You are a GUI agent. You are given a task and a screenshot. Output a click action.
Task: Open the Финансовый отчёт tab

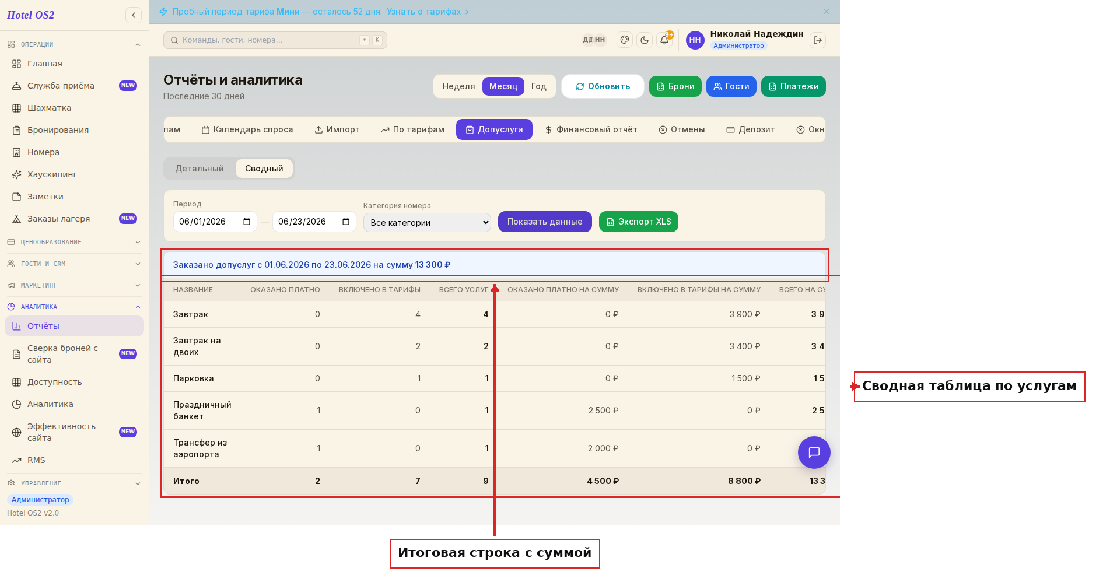pos(591,129)
